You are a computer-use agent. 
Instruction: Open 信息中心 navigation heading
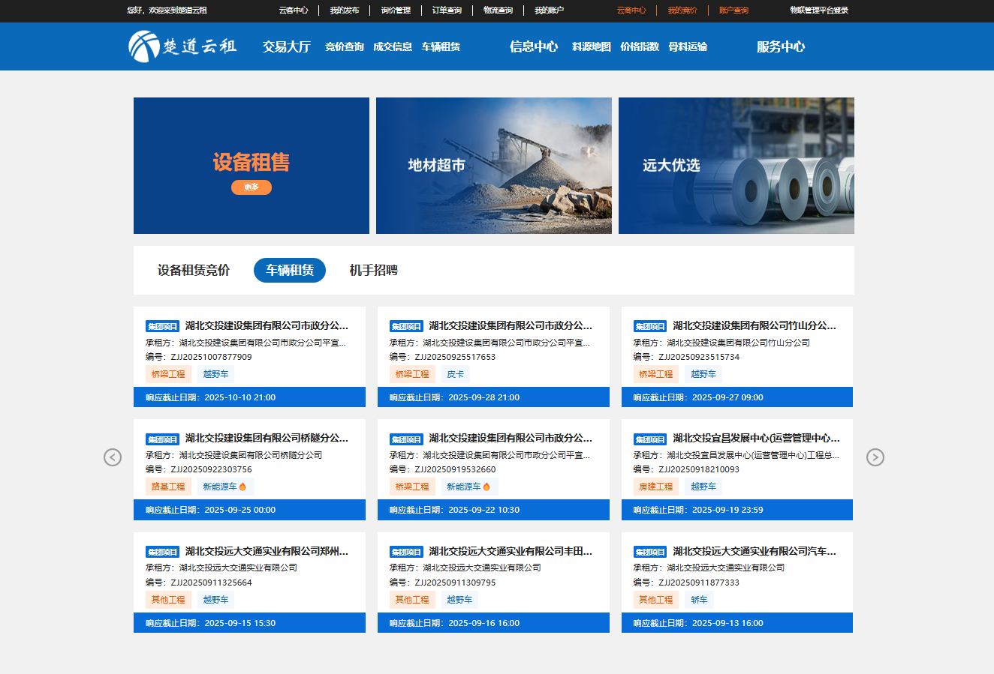click(x=534, y=46)
